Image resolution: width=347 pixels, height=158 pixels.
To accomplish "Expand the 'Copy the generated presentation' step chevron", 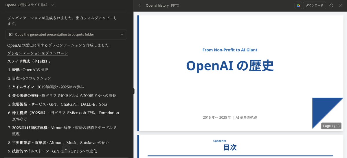I will point(122,34).
